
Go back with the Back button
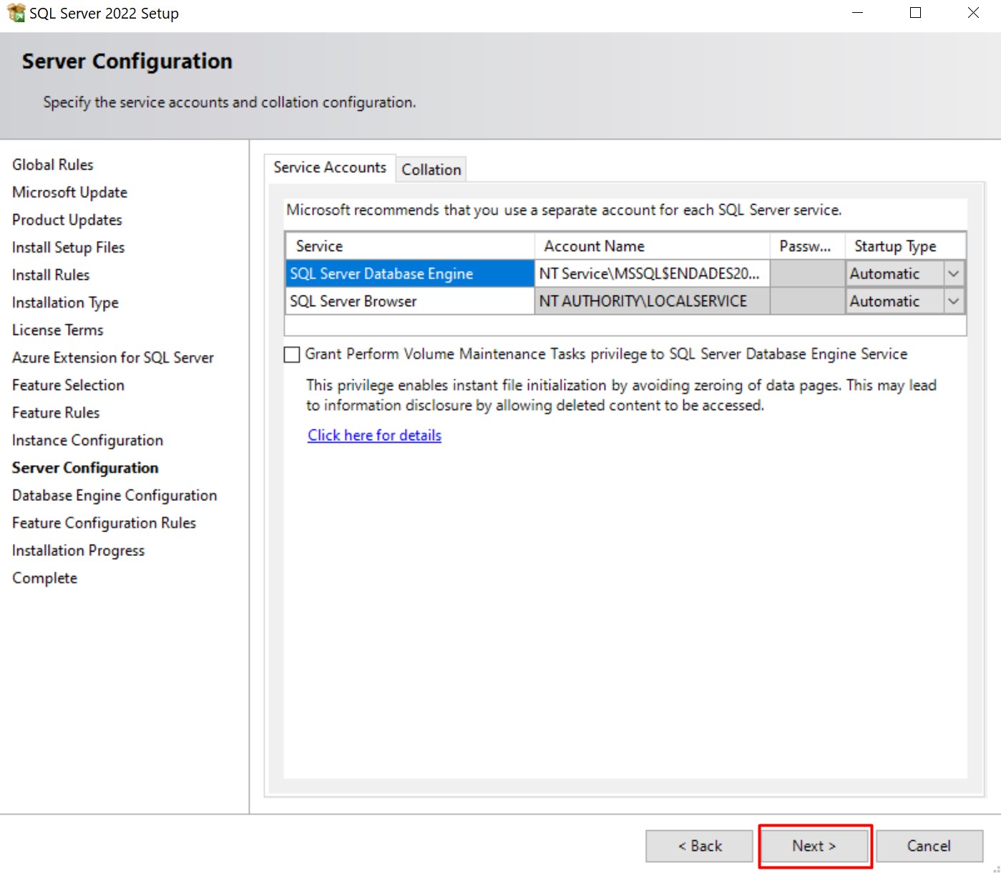point(700,846)
